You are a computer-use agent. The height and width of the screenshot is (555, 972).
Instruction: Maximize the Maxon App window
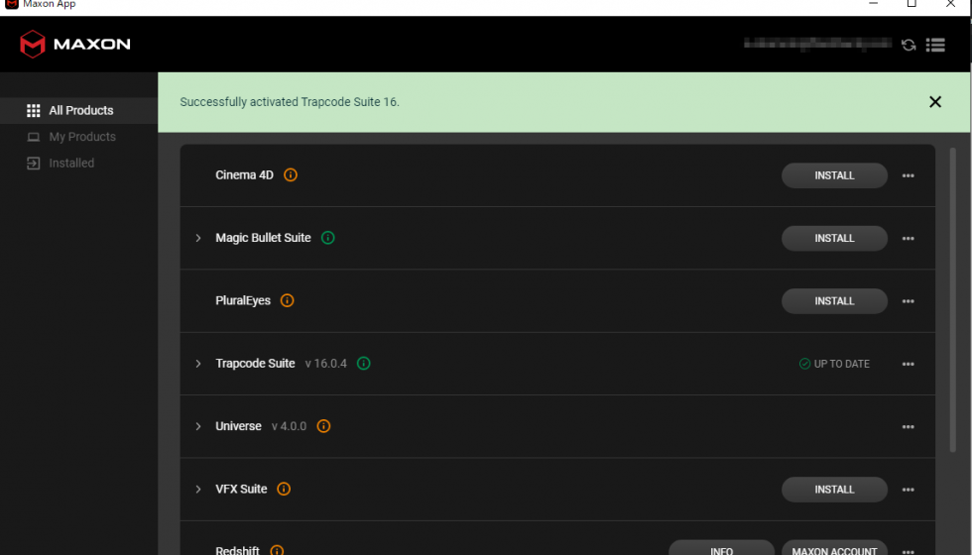[x=911, y=4]
